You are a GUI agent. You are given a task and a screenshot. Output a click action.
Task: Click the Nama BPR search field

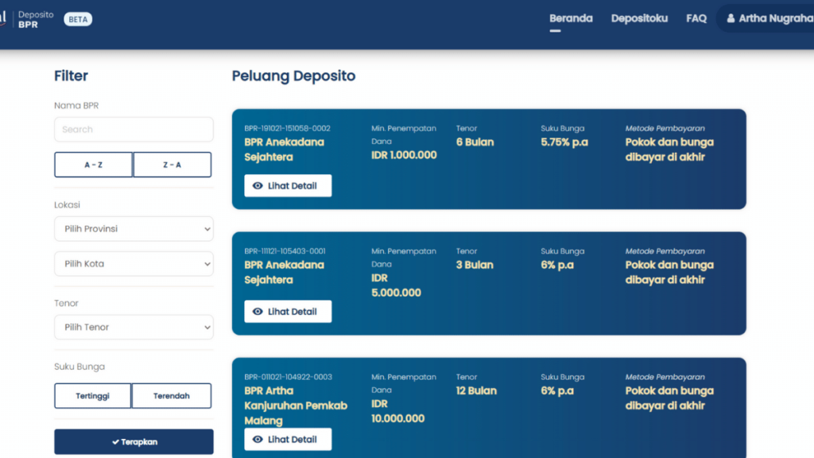tap(134, 129)
